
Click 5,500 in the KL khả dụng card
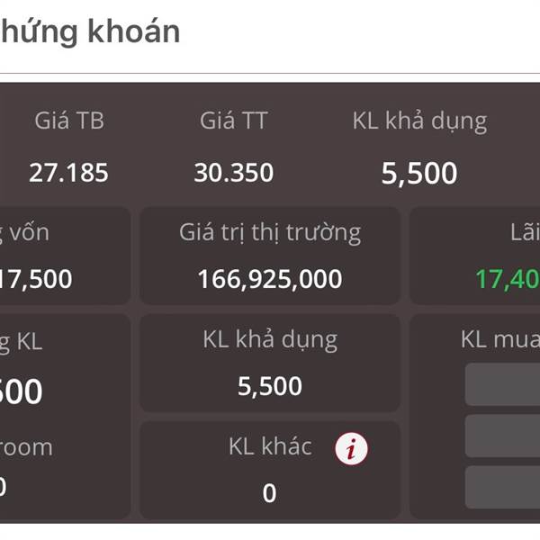click(270, 386)
